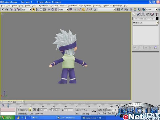
Task: Toggle the Selection Lock padlock button
Action: 30,110
